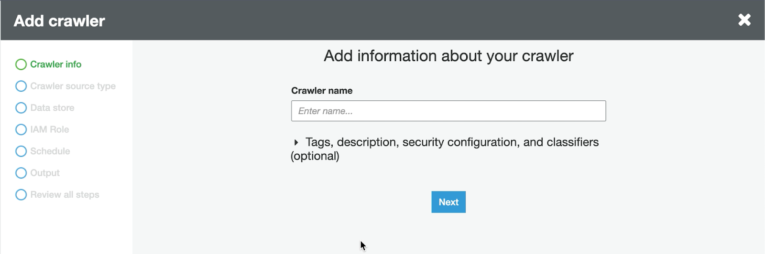The height and width of the screenshot is (254, 765).
Task: Click the circle beside Output
Action: pyautogui.click(x=21, y=173)
